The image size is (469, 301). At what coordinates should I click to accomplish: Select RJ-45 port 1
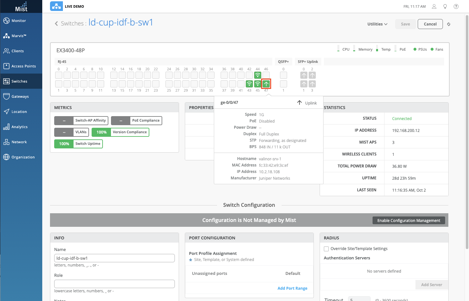click(59, 84)
